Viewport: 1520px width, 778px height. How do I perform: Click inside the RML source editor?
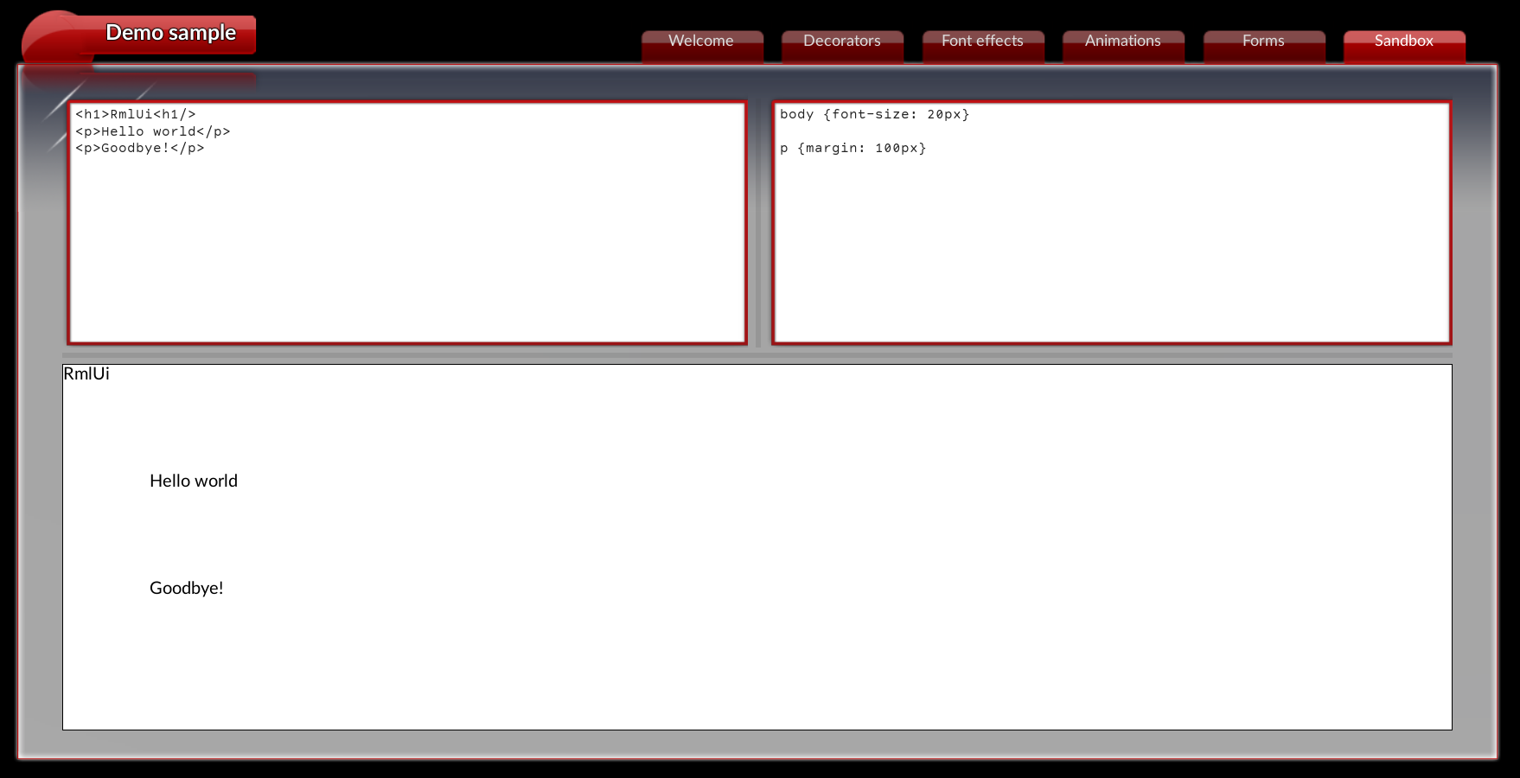pos(406,242)
